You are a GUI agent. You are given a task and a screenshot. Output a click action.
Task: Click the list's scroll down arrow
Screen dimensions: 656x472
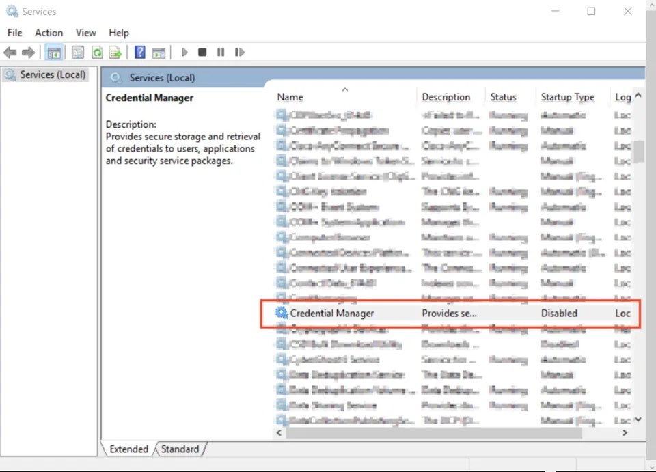pos(638,419)
